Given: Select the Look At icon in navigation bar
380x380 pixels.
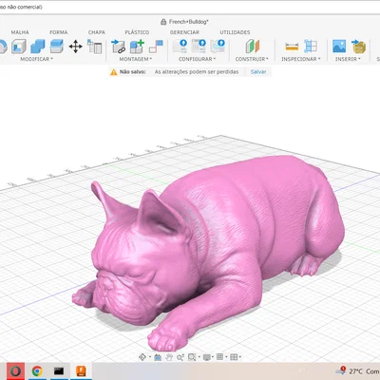Looking at the screenshot, I should 158,357.
